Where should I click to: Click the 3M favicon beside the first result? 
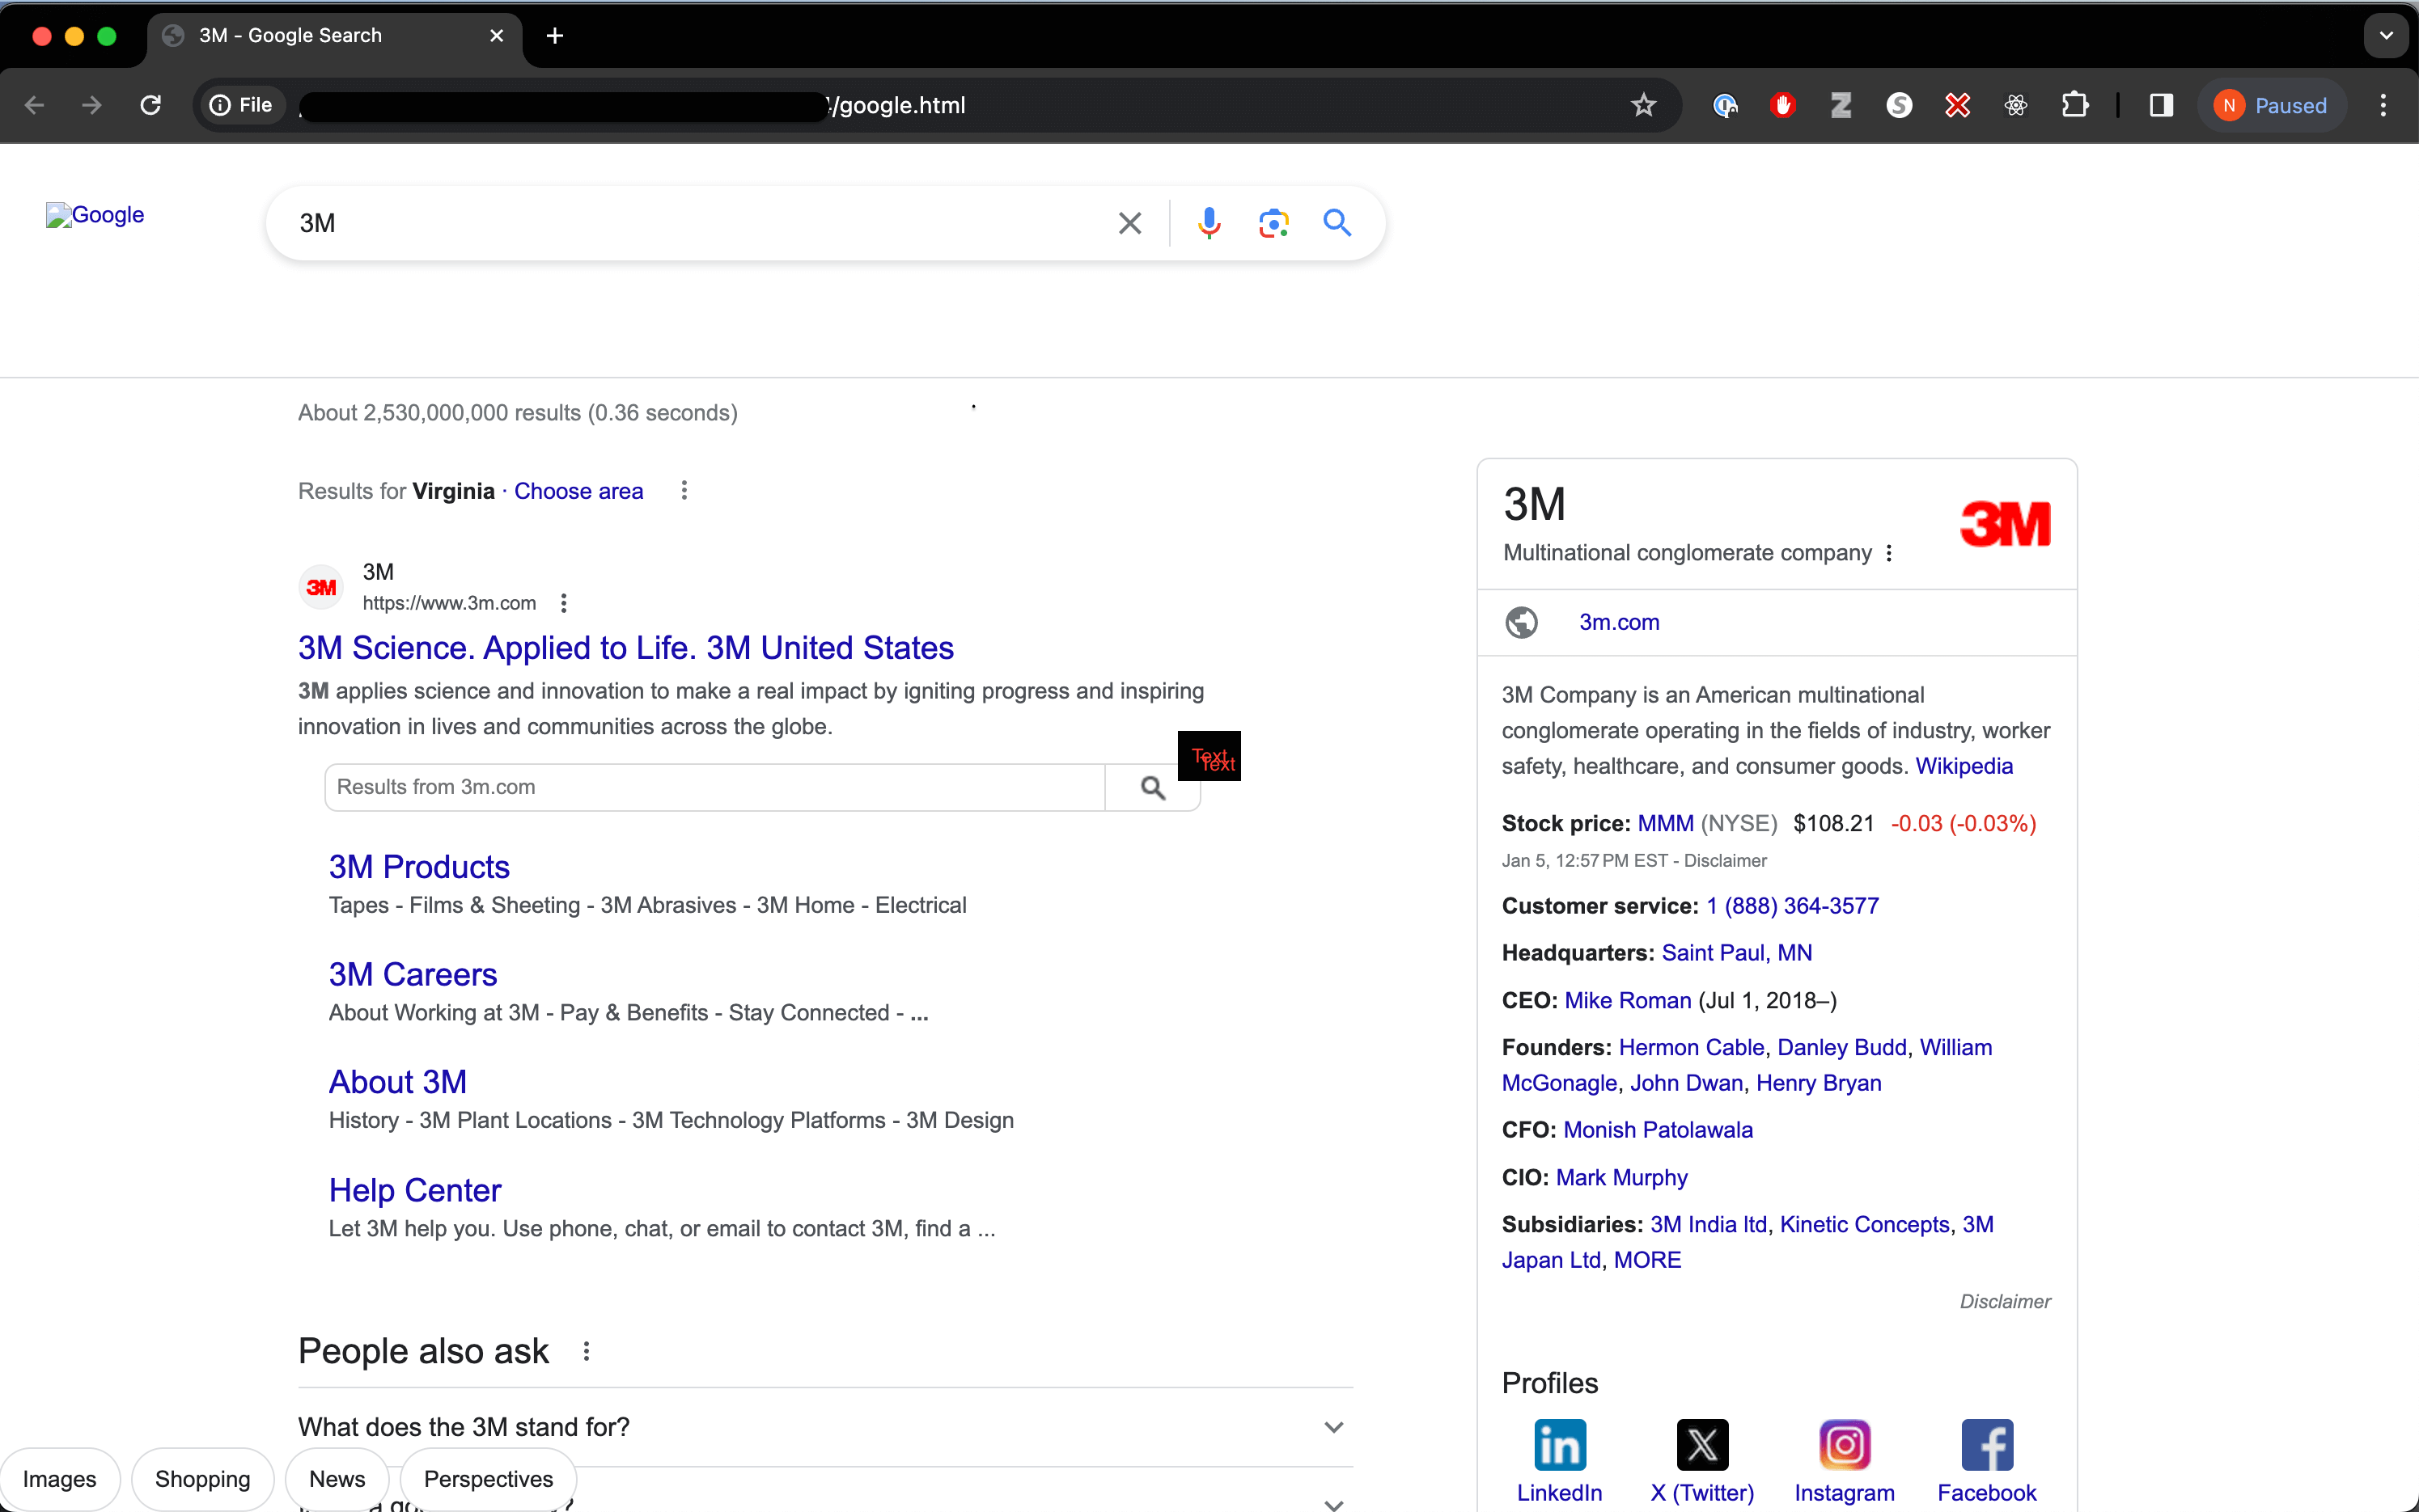(x=321, y=587)
